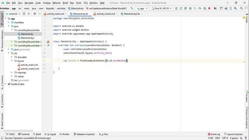The image size is (249, 140).
Task: Close the MainActivity.kt tab
Action: coord(90,14)
